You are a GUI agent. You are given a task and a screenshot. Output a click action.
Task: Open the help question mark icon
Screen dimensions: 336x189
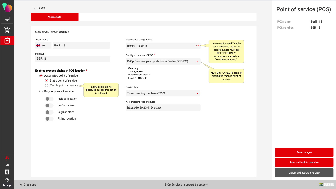(7, 180)
